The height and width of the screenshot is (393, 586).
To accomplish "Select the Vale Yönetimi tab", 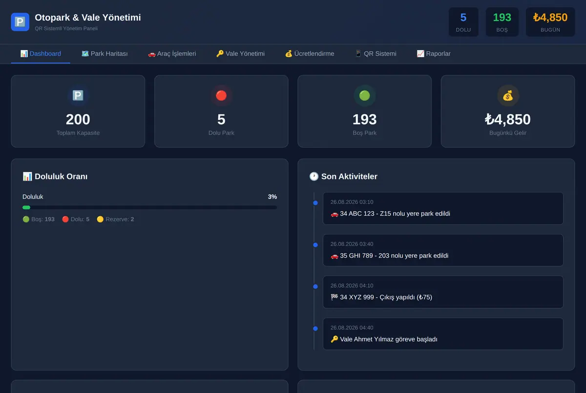I will pyautogui.click(x=240, y=54).
